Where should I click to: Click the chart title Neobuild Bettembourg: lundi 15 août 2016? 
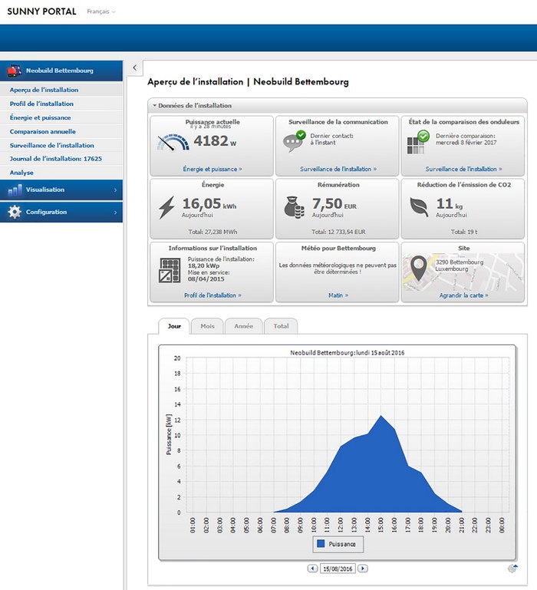pyautogui.click(x=347, y=353)
